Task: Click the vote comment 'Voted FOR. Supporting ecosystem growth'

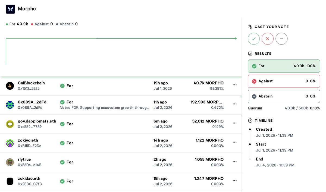Action: coord(105,108)
